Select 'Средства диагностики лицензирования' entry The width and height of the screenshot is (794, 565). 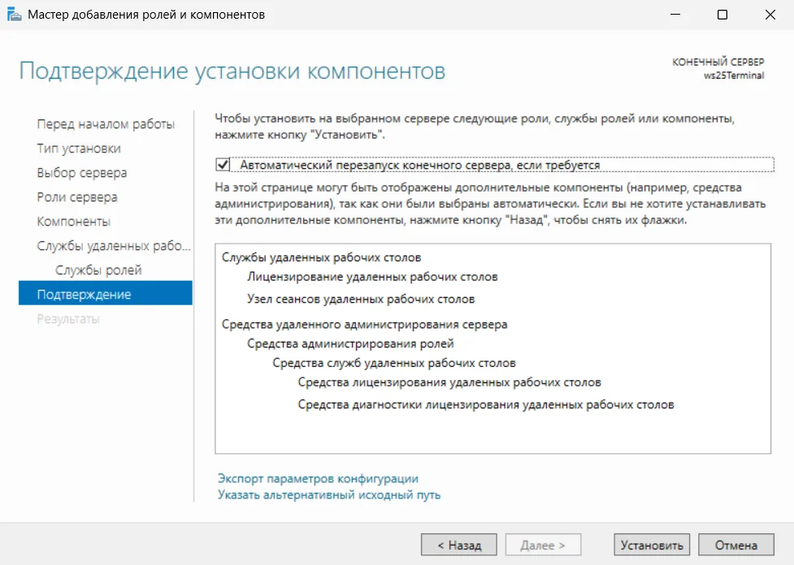click(486, 404)
